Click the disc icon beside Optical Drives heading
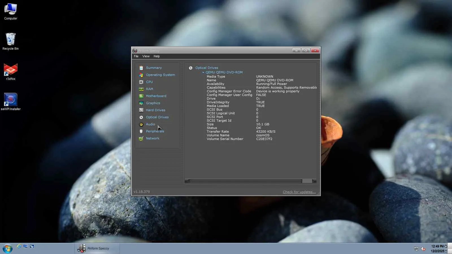Screen dimensions: 452x254 pyautogui.click(x=191, y=68)
